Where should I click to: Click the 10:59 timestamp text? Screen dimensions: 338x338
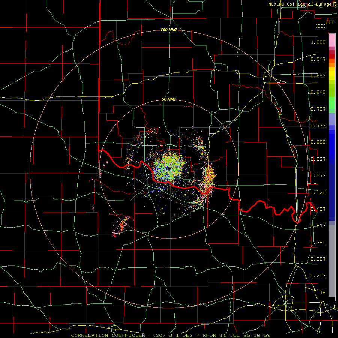point(262,335)
